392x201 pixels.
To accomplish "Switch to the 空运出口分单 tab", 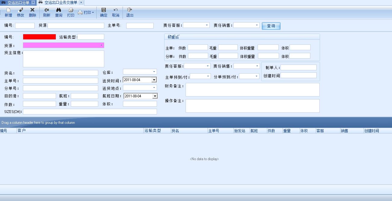I will click(18, 3).
